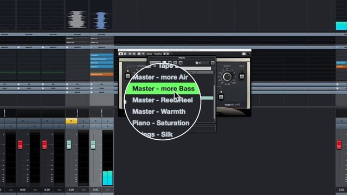Click the third square icon in Results toolbar
Screen dimensions: 347x195
[175, 63]
